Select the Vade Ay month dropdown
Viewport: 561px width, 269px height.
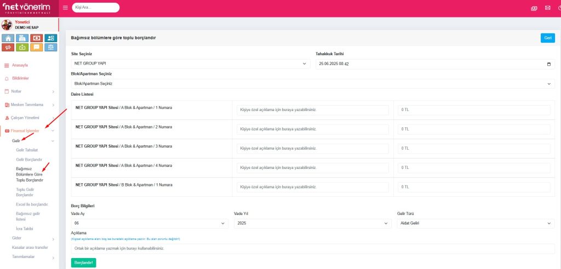(x=150, y=223)
